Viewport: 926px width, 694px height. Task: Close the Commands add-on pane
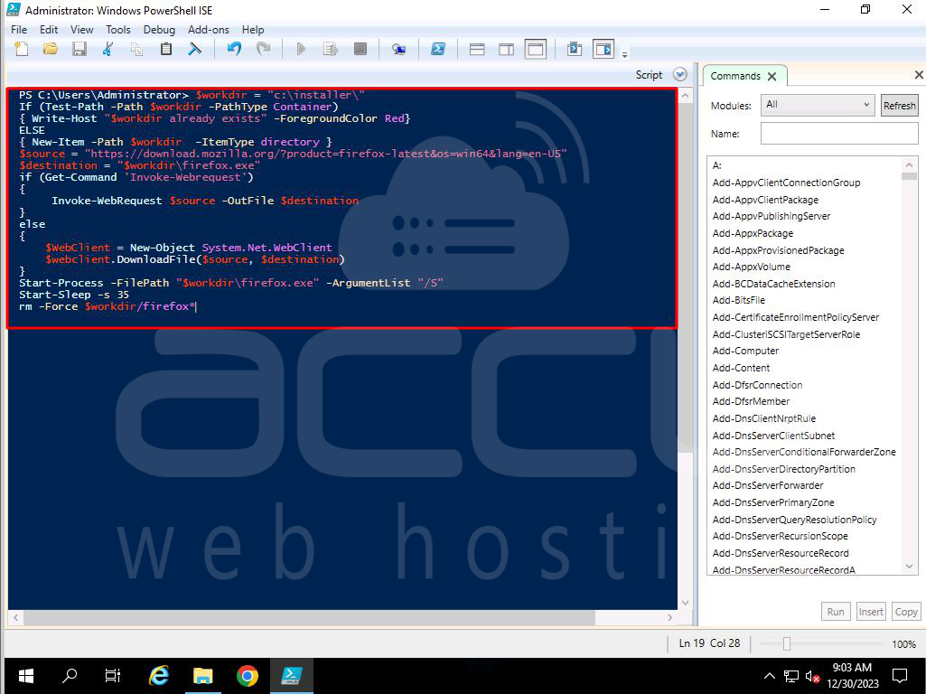coord(919,74)
